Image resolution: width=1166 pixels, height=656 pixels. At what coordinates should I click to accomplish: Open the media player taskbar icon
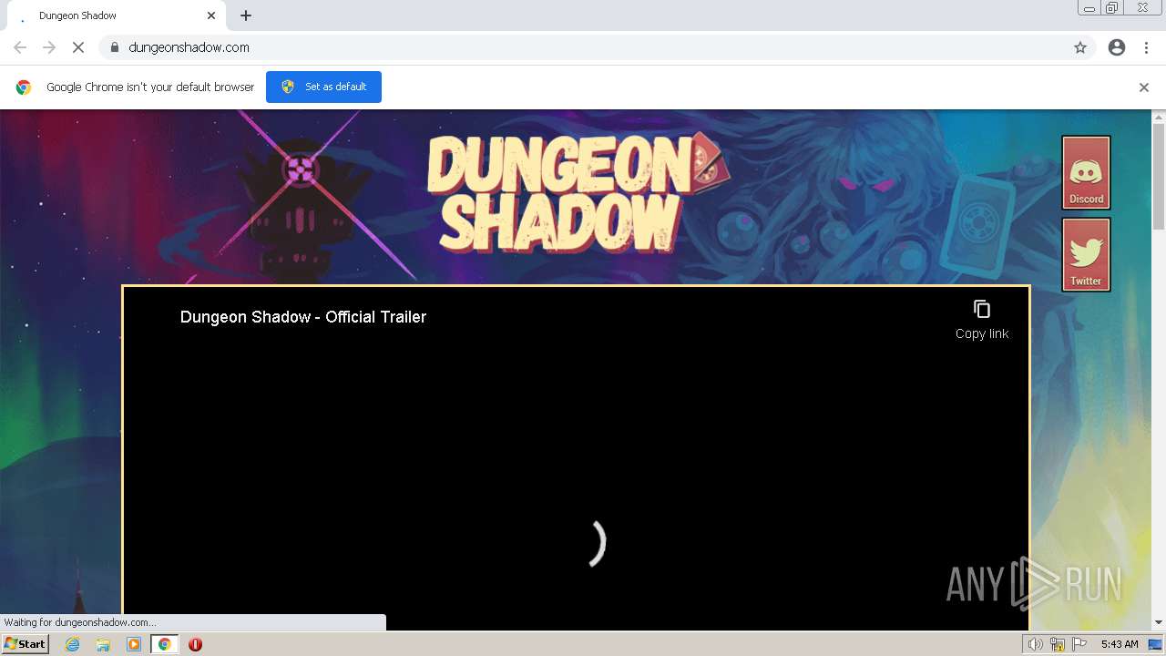(134, 644)
